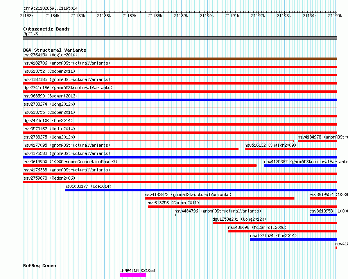Click the nsv968599 (Sudmant2013) blue bar
348x279 pixels.
point(180,100)
